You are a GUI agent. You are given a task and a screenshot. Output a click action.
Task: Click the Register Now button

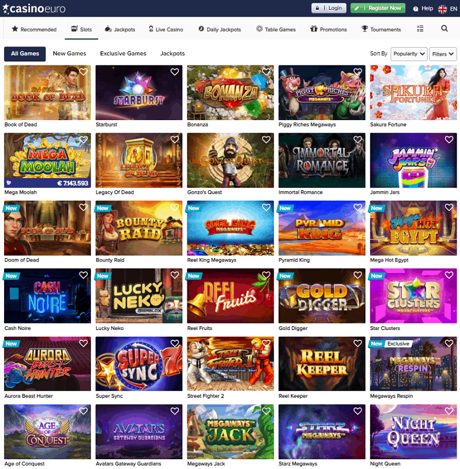[x=378, y=8]
